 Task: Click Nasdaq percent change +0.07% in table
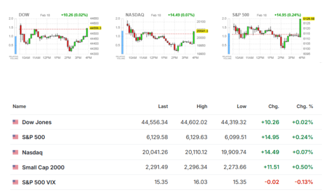coord(303,152)
